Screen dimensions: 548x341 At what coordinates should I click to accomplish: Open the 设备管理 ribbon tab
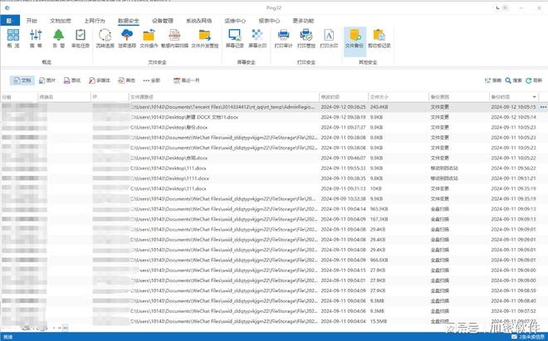[164, 20]
